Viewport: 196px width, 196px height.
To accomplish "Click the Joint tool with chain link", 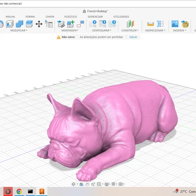I will point(61,24).
